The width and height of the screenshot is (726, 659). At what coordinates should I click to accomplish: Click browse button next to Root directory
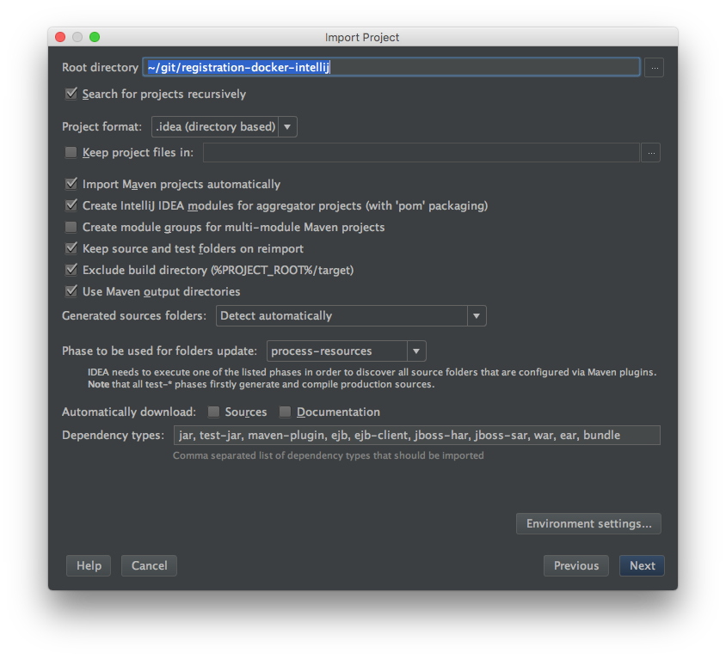(x=654, y=67)
